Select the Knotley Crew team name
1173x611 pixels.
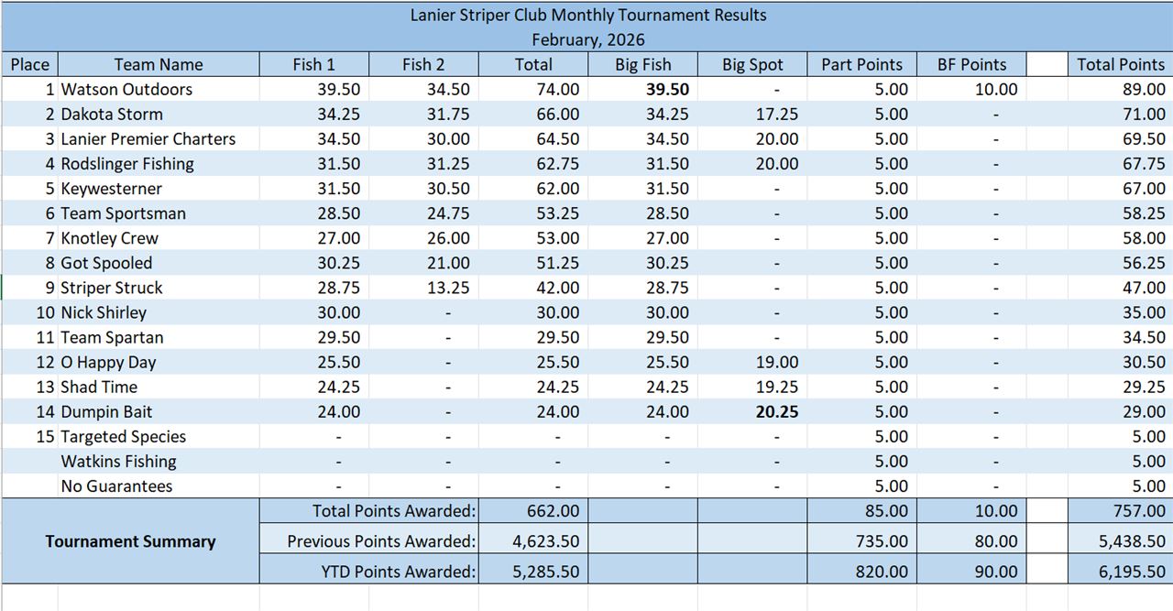tap(109, 238)
